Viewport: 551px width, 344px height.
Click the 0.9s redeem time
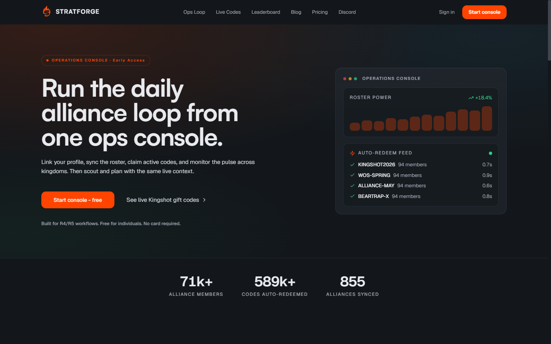(x=487, y=175)
